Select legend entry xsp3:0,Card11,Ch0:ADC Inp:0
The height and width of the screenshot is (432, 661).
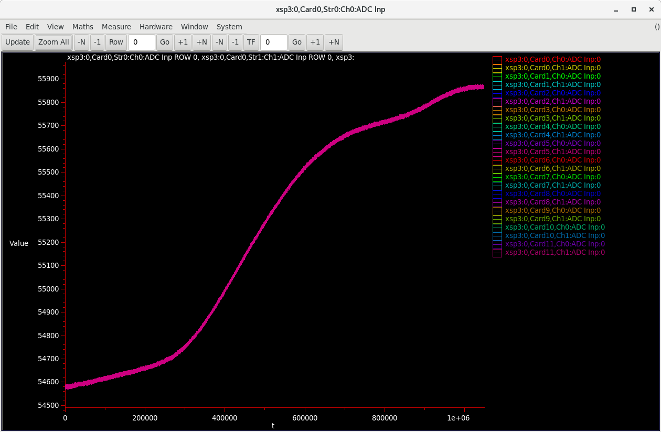(x=555, y=244)
